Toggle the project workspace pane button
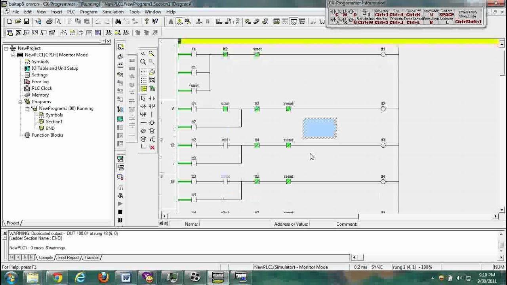The width and height of the screenshot is (507, 285). tap(10, 32)
